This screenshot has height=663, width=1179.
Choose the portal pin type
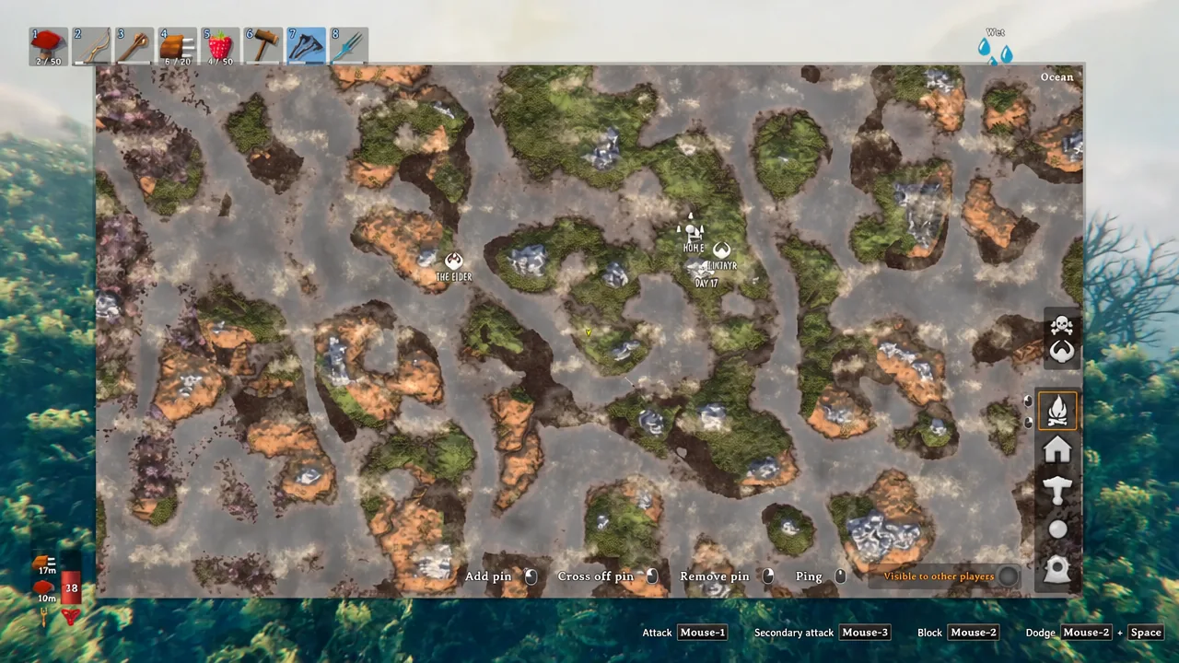1058,570
